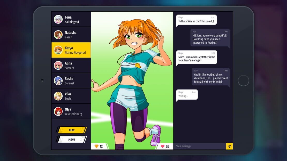Send message with paper plane icon
287x161 pixels.
point(229,146)
